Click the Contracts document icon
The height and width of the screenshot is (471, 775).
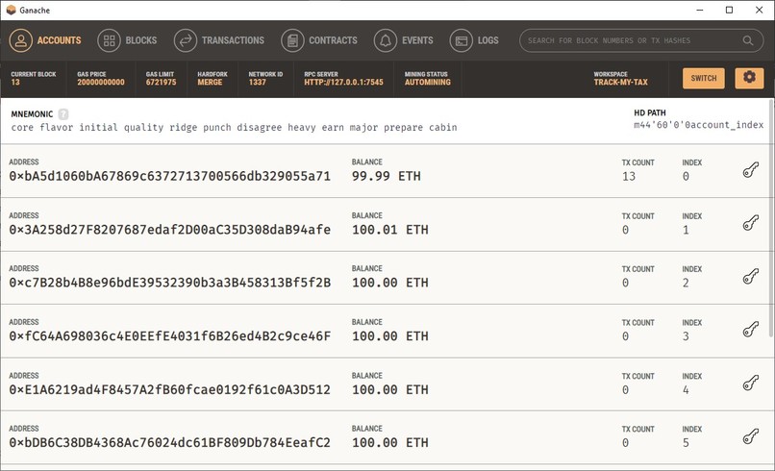292,40
